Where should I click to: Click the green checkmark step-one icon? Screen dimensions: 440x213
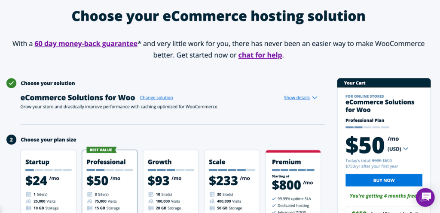pos(12,83)
